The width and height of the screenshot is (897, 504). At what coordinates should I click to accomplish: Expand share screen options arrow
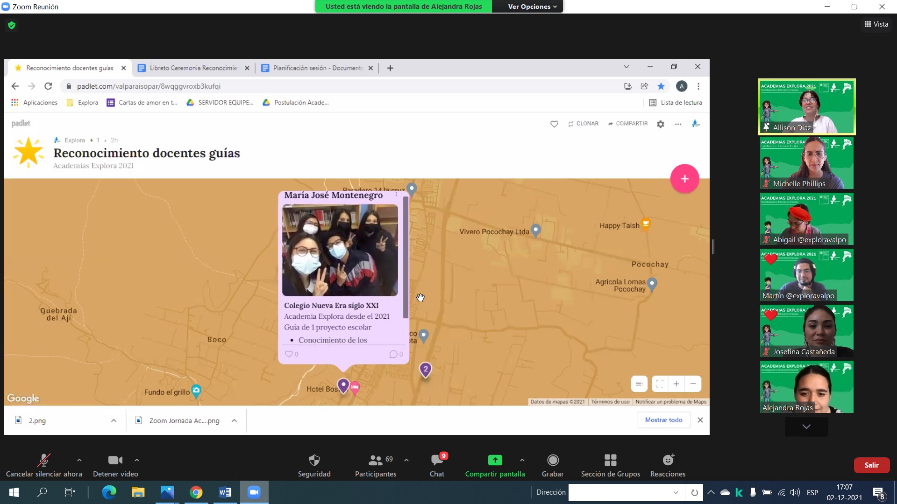point(522,460)
